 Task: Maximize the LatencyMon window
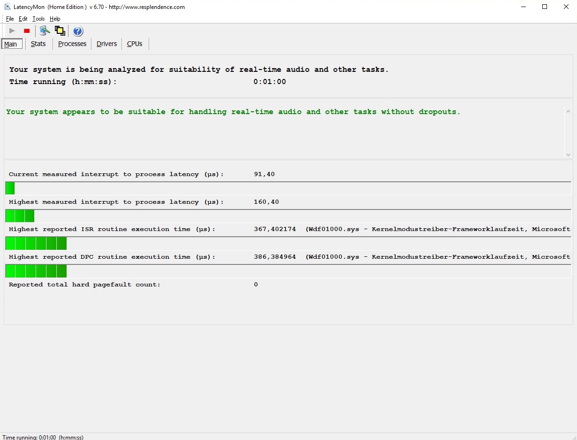coord(545,7)
